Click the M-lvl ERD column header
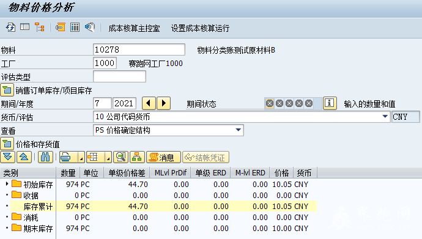The height and width of the screenshot is (239, 422). tap(250, 172)
